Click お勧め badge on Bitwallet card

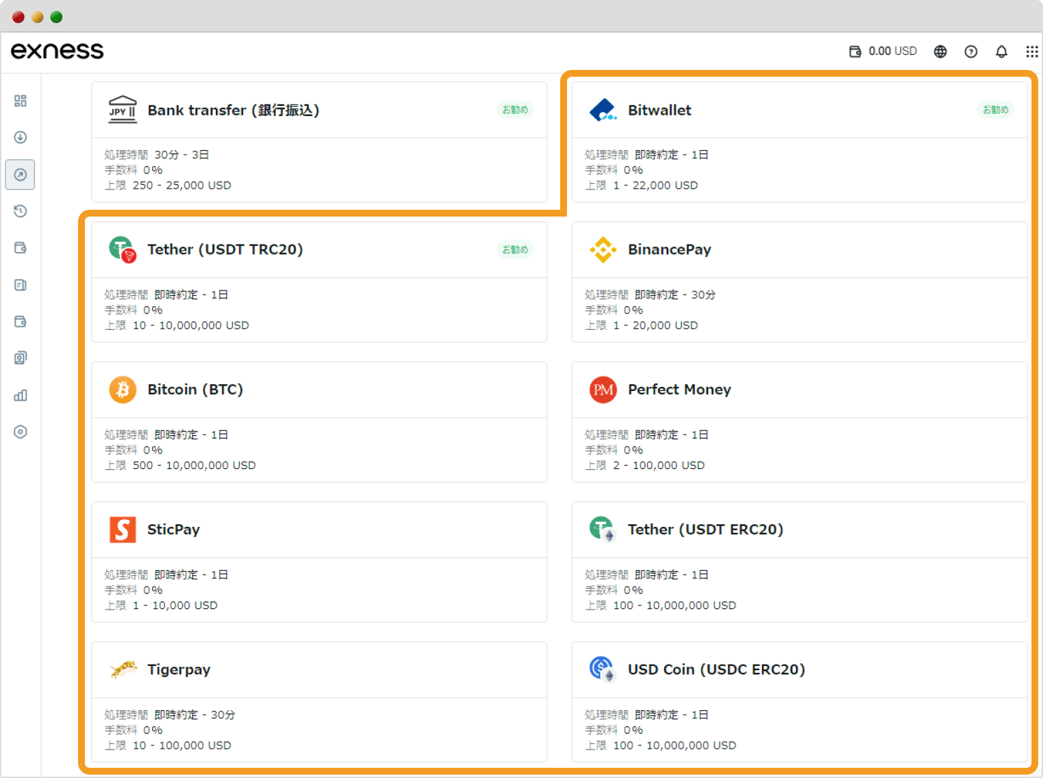coord(995,109)
